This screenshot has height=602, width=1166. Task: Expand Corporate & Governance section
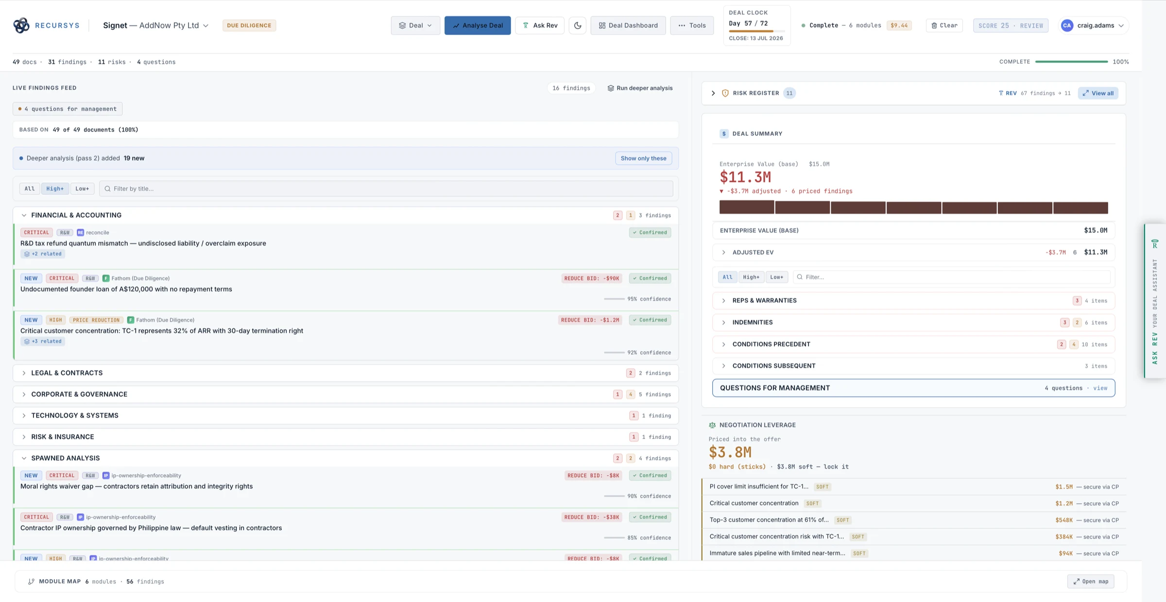(x=24, y=395)
